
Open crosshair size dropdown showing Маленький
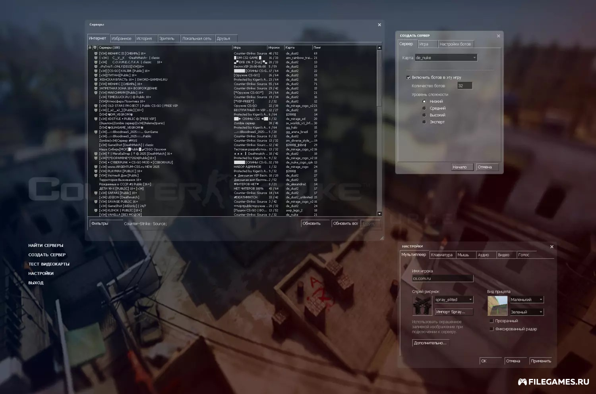(526, 300)
